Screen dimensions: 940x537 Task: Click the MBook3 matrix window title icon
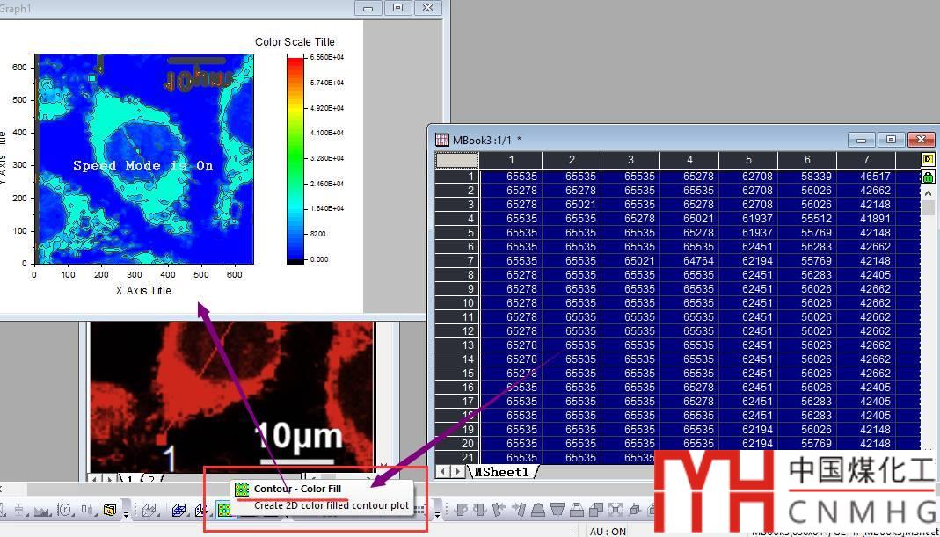pos(442,140)
